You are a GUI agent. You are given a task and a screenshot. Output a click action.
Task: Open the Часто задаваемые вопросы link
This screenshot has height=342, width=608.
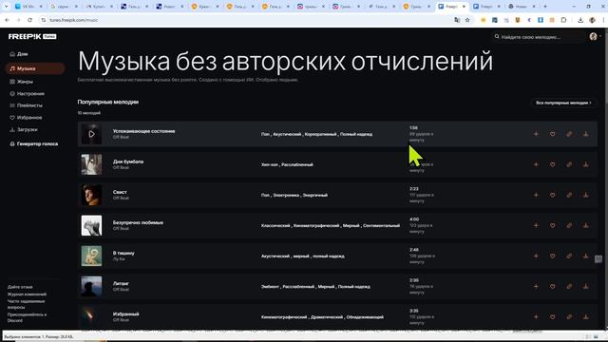tap(26, 304)
